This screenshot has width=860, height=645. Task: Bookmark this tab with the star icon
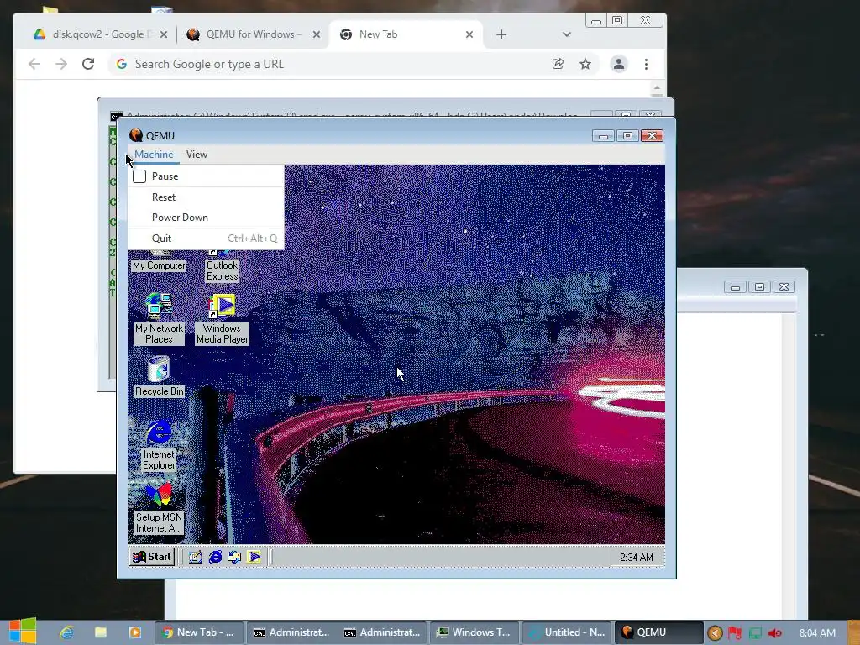pyautogui.click(x=585, y=64)
